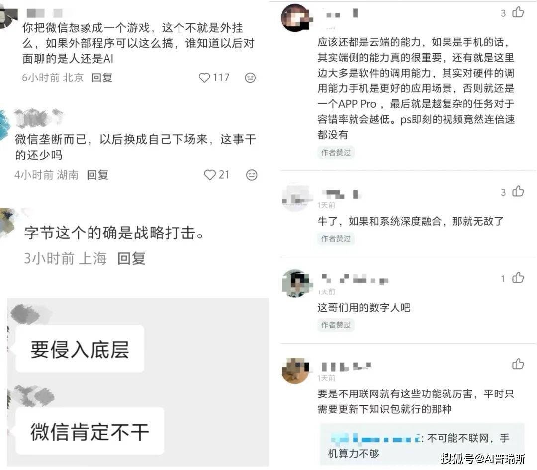Screen dimensions: 537x470
Task: Open emoji reaction on the Hunan comment
Action: pyautogui.click(x=252, y=175)
